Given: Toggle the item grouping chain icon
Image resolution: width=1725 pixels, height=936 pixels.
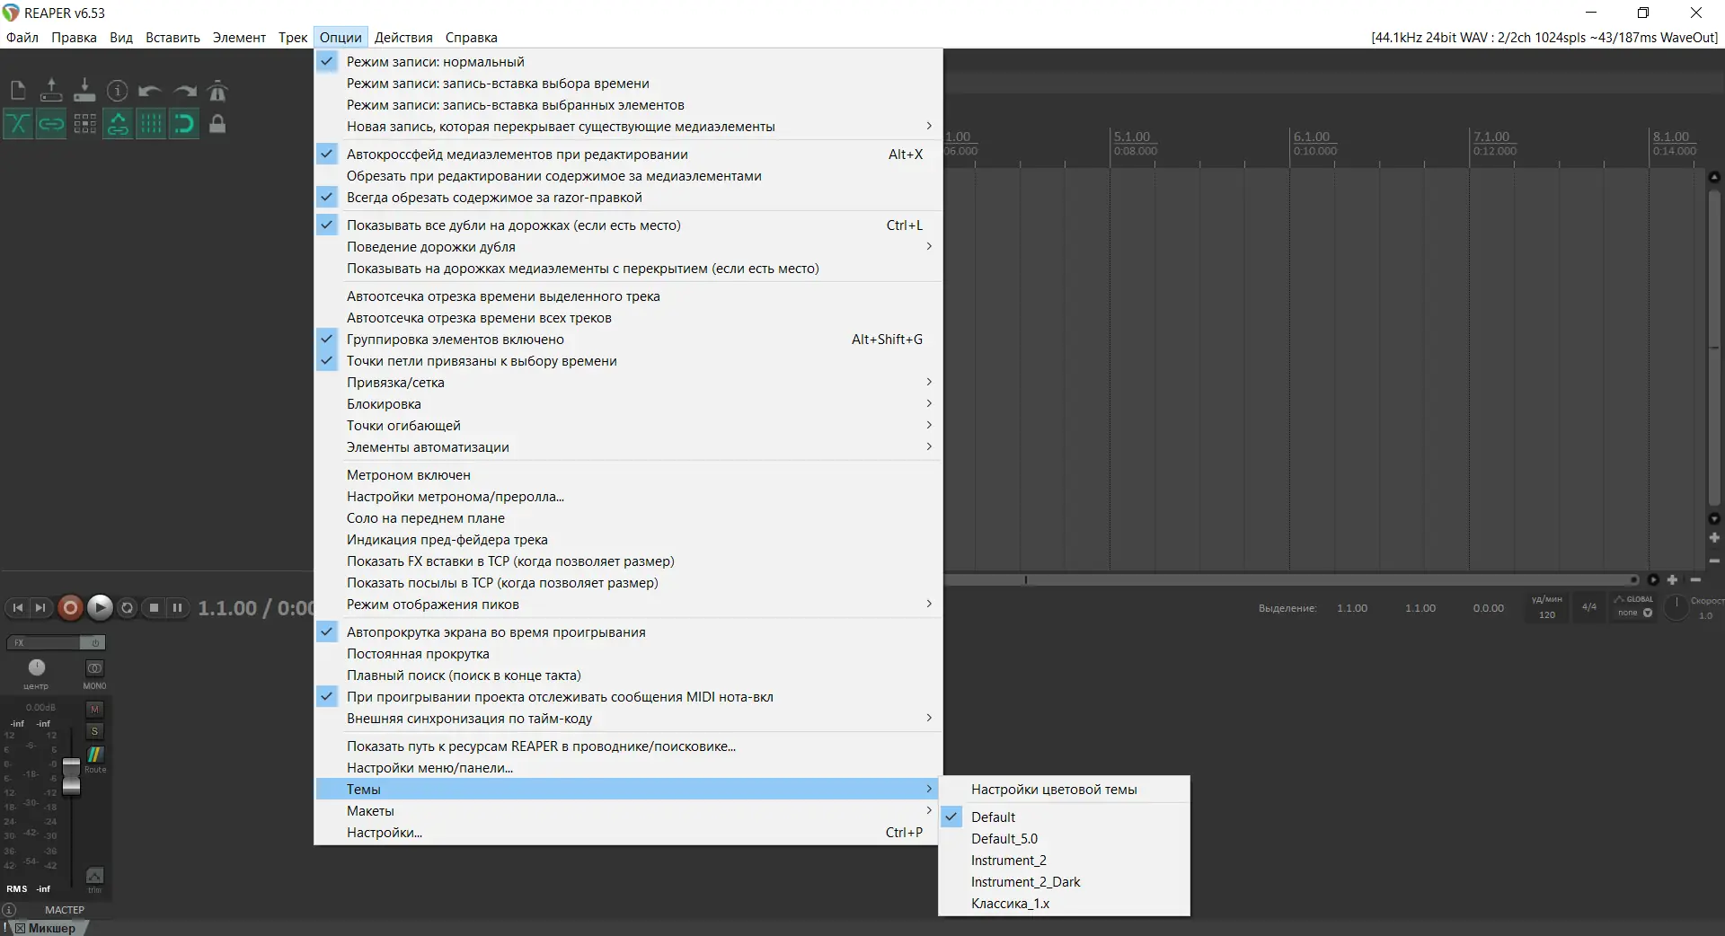Looking at the screenshot, I should (x=51, y=123).
